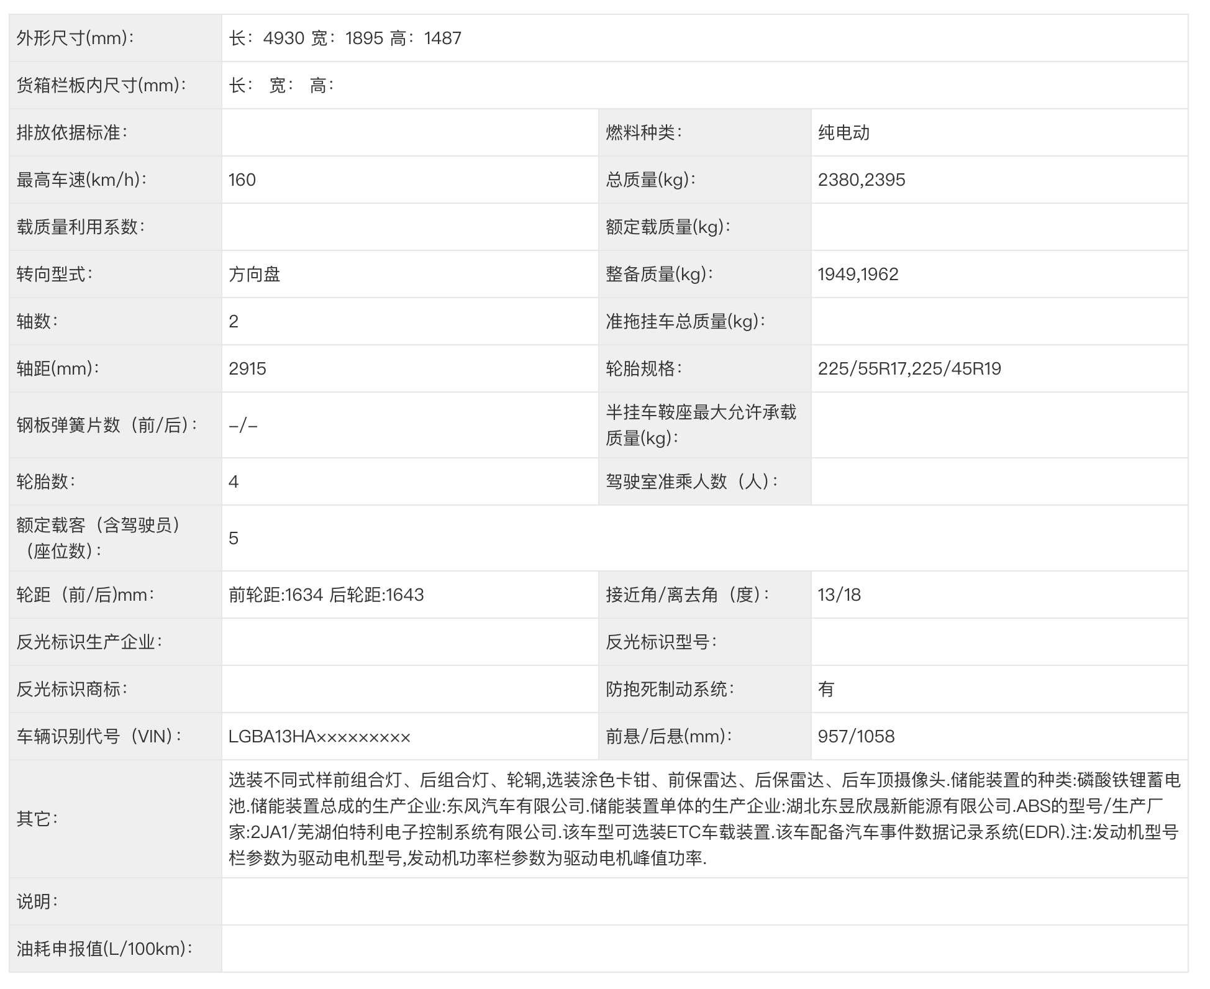The height and width of the screenshot is (989, 1210).
Task: Select the VIN code LGBA13HA×××××××××
Action: [319, 737]
